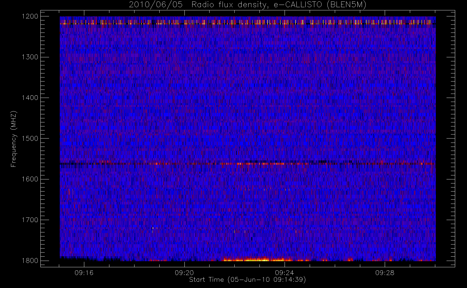This screenshot has width=467, height=288.
Task: Click the 'Start Time (05-Jun-10 09:14:39)' label
Action: [247, 280]
